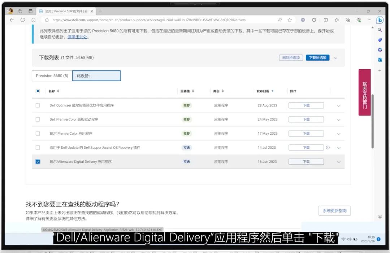Open split screen view icon

(x=326, y=20)
